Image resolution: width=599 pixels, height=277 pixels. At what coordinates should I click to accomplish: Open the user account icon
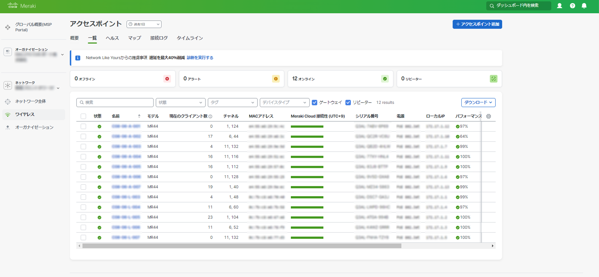(x=559, y=6)
